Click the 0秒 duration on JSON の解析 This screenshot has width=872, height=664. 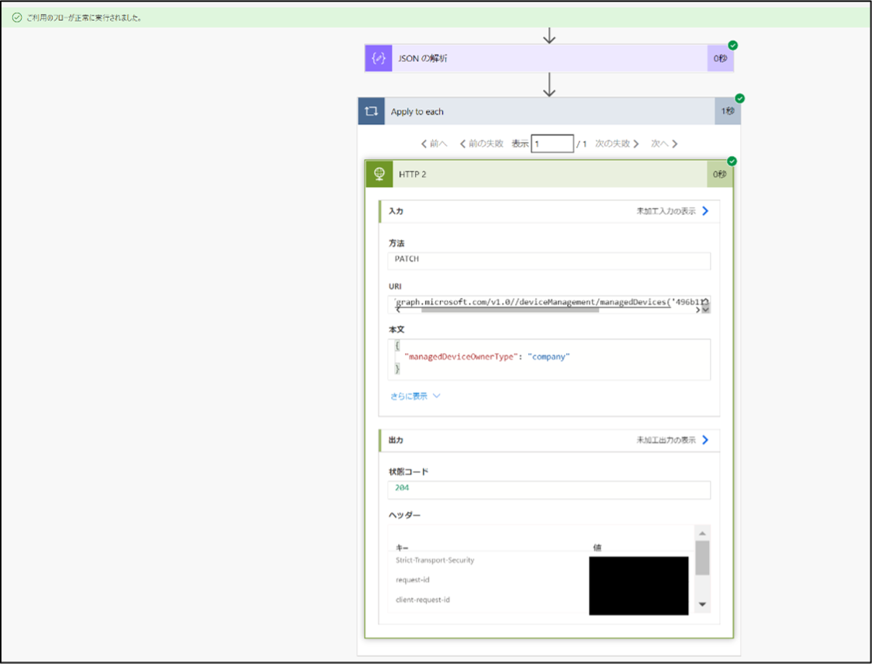point(720,58)
